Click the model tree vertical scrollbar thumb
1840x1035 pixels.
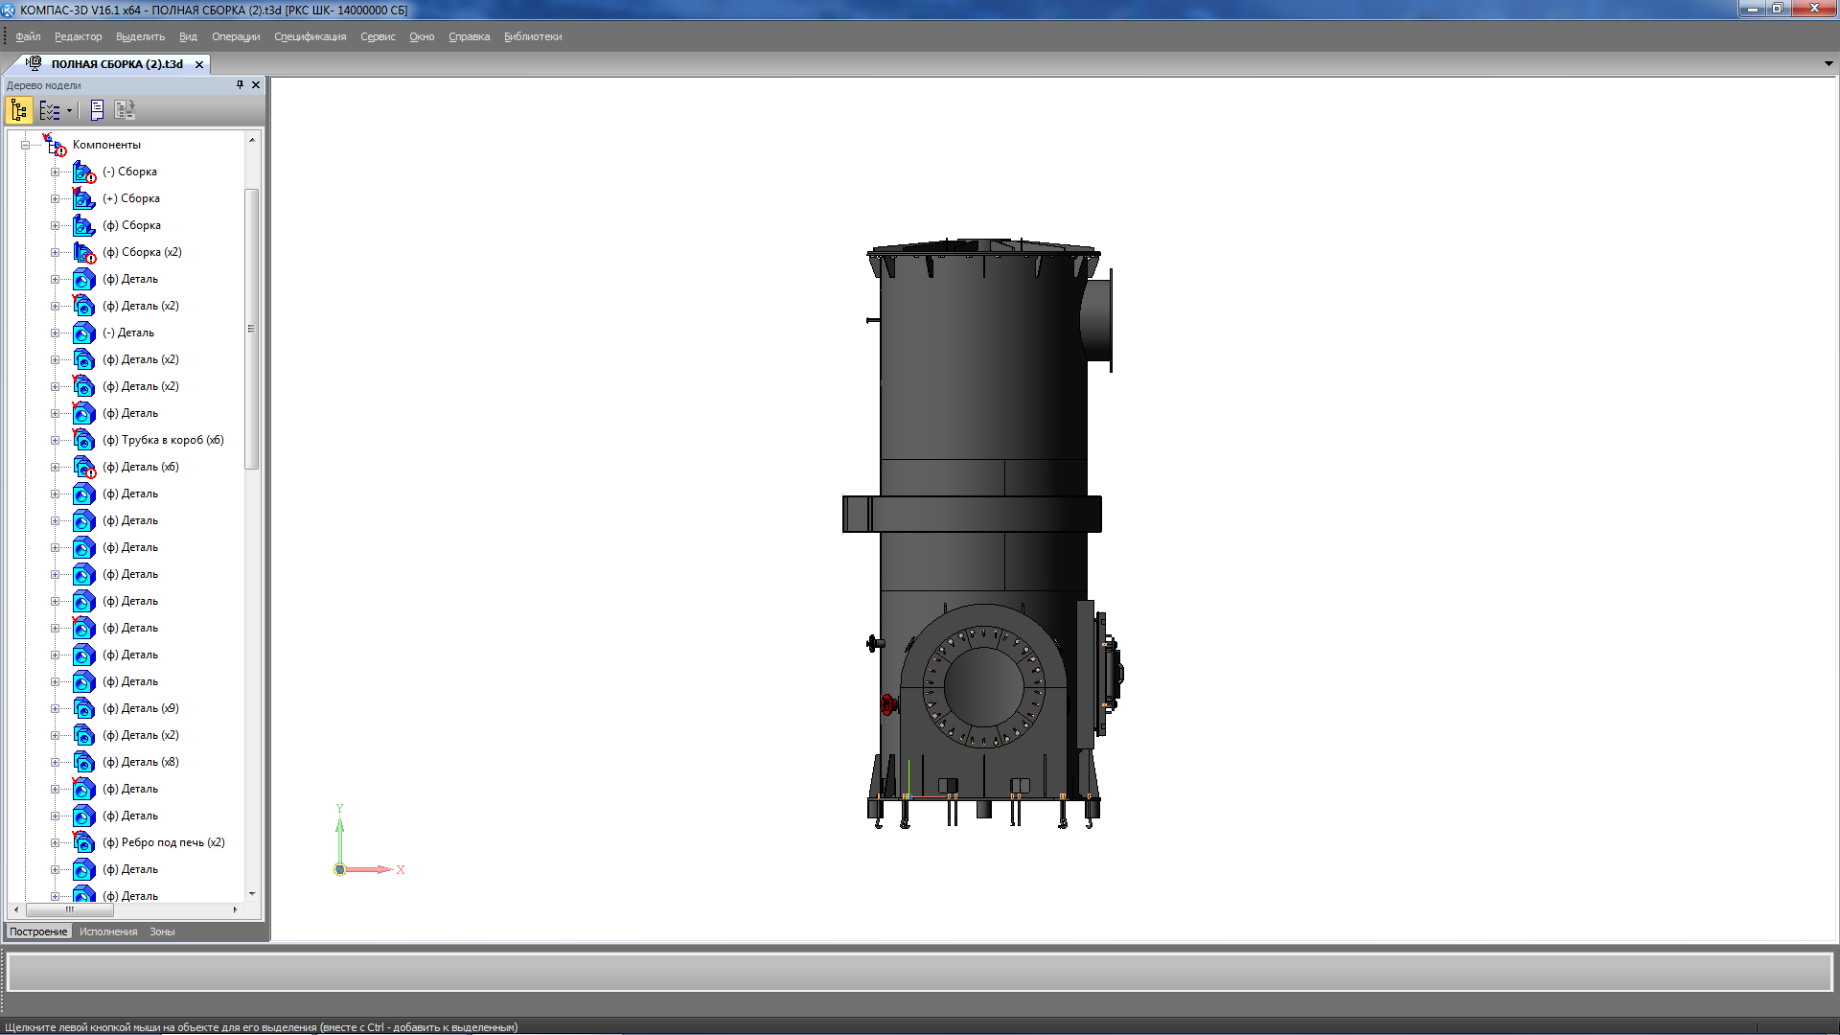tap(252, 328)
